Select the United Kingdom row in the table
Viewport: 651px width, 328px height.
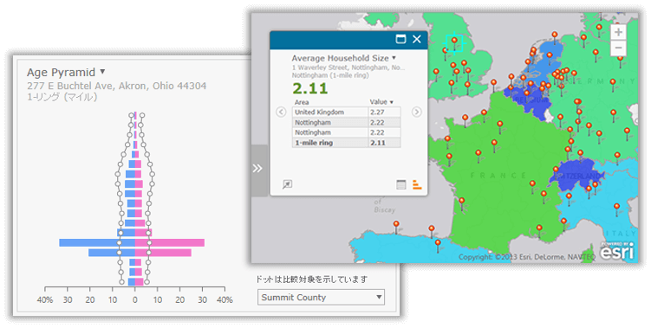point(346,112)
